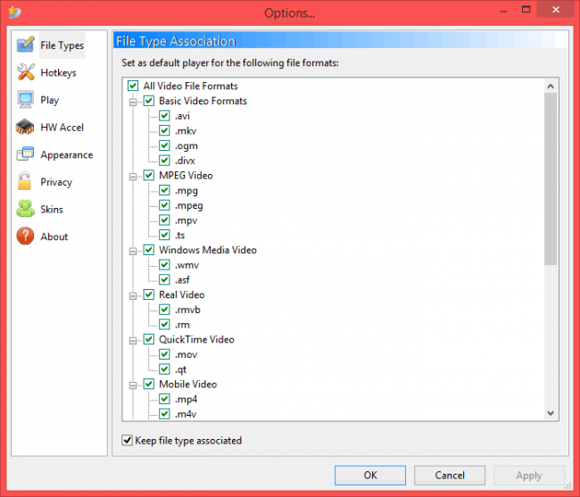Click the scrollbar down arrow

tap(551, 413)
